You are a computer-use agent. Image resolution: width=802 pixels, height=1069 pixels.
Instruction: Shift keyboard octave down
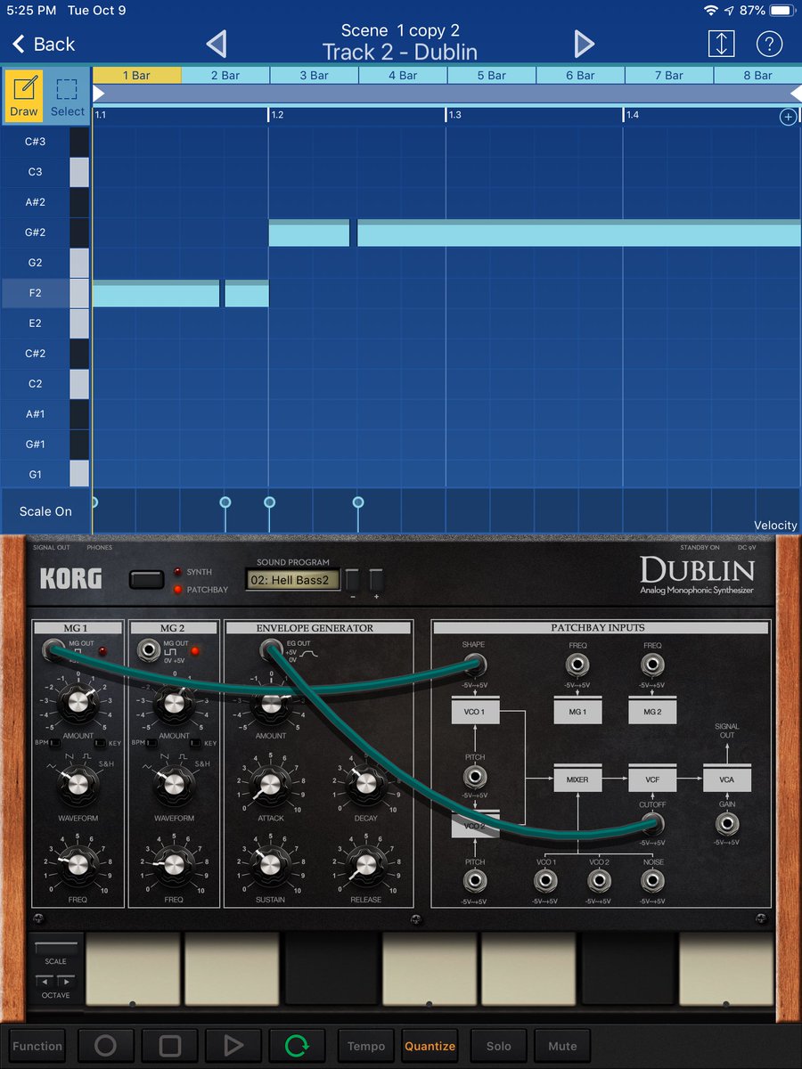pos(45,981)
